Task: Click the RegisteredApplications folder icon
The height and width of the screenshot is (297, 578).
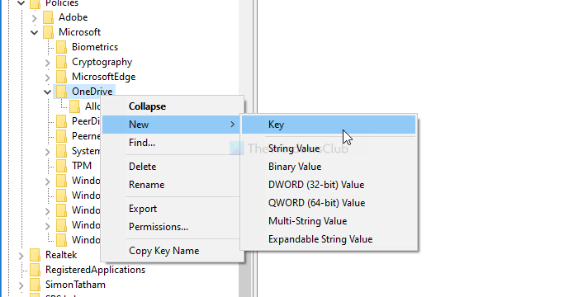Action: (35, 270)
